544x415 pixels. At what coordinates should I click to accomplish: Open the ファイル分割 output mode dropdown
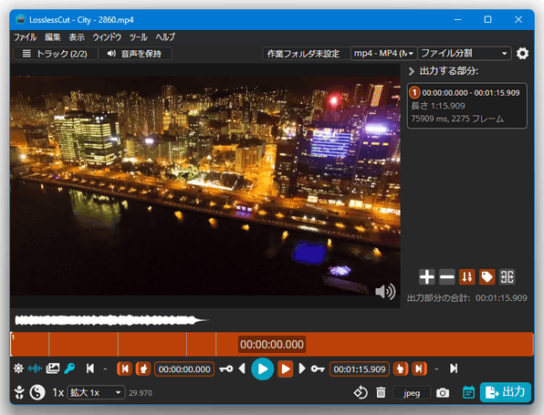(465, 54)
